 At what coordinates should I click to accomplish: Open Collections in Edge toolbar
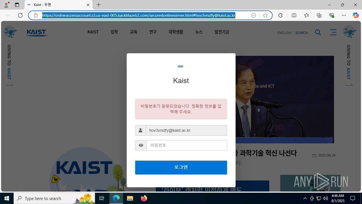[x=319, y=15]
